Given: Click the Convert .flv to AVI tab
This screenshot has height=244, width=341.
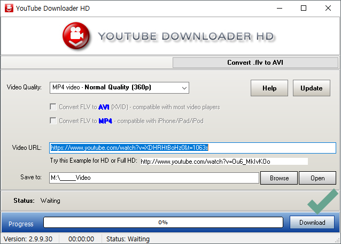Looking at the screenshot, I should pyautogui.click(x=255, y=63).
